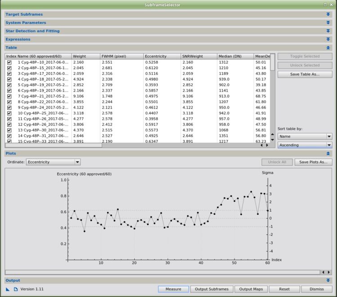Viewport: 337px width, 297px height.
Task: Open the Sort table by Name dropdown
Action: [305, 136]
